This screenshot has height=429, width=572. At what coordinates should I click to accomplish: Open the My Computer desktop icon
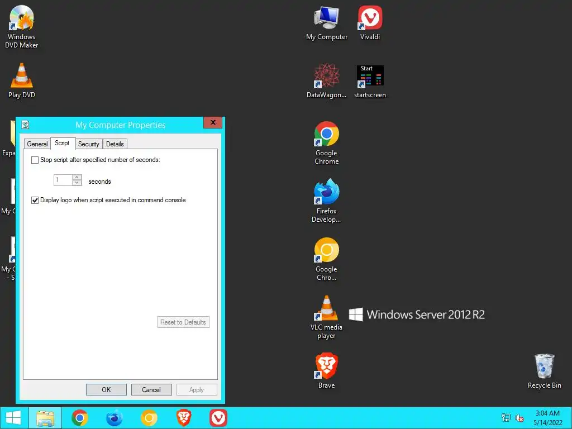[x=326, y=22]
